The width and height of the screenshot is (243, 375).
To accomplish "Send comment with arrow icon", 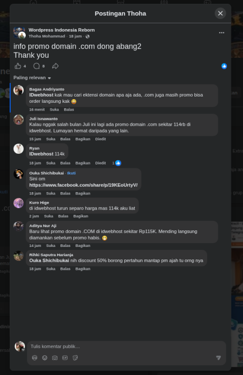I will pyautogui.click(x=218, y=358).
